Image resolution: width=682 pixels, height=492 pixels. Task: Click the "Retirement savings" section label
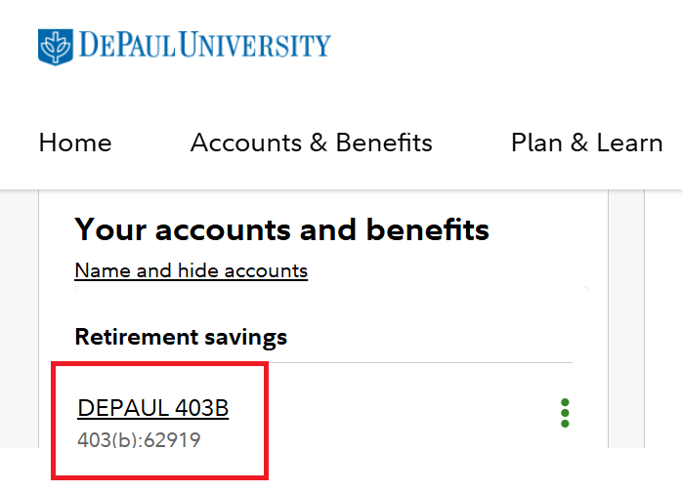[x=181, y=338]
